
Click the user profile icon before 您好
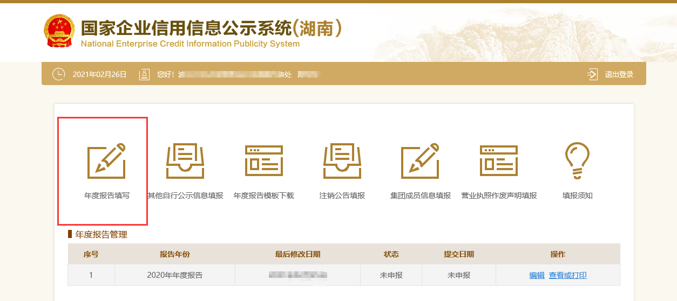pyautogui.click(x=144, y=74)
